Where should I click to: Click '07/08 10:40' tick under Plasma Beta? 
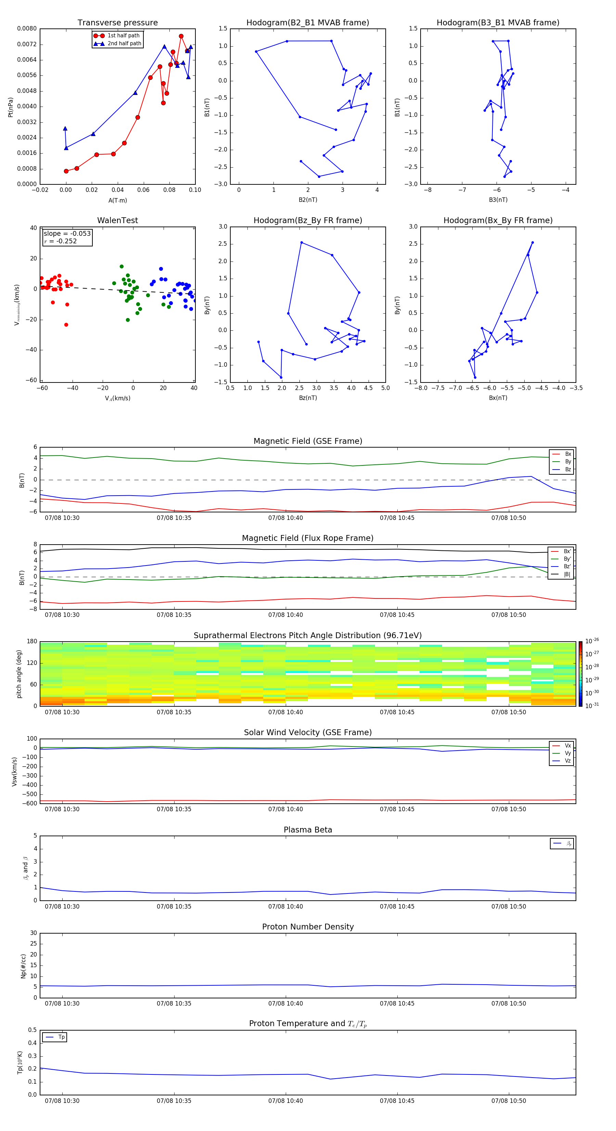(x=285, y=907)
